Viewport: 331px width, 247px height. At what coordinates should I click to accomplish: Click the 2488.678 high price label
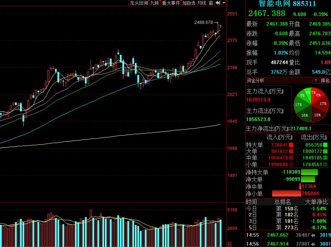pos(204,22)
